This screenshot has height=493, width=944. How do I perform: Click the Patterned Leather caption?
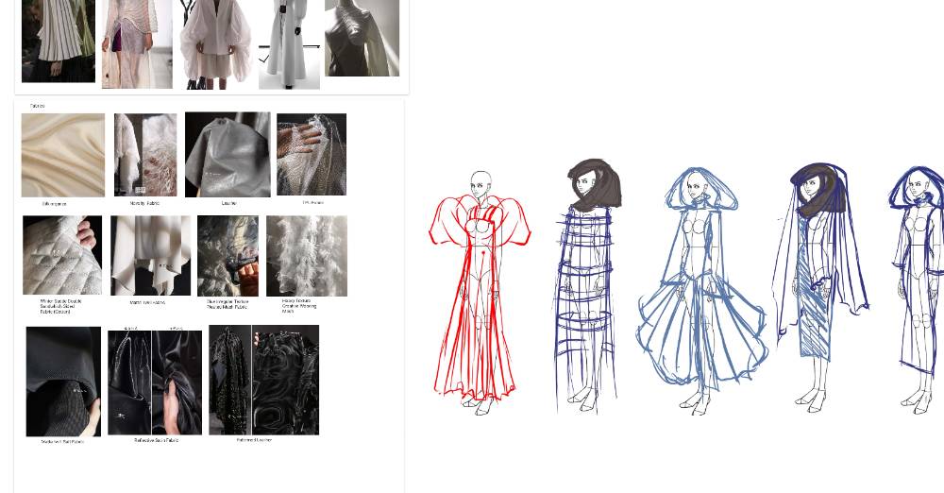254,440
